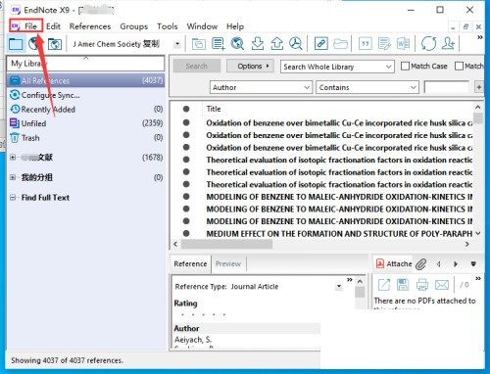Open the Edit menu

(53, 26)
